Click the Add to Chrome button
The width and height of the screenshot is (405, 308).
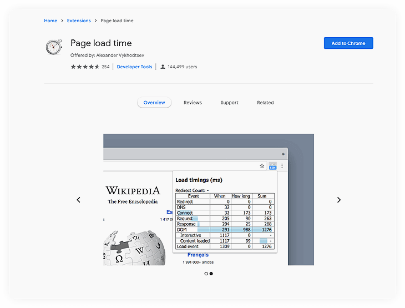(x=348, y=43)
